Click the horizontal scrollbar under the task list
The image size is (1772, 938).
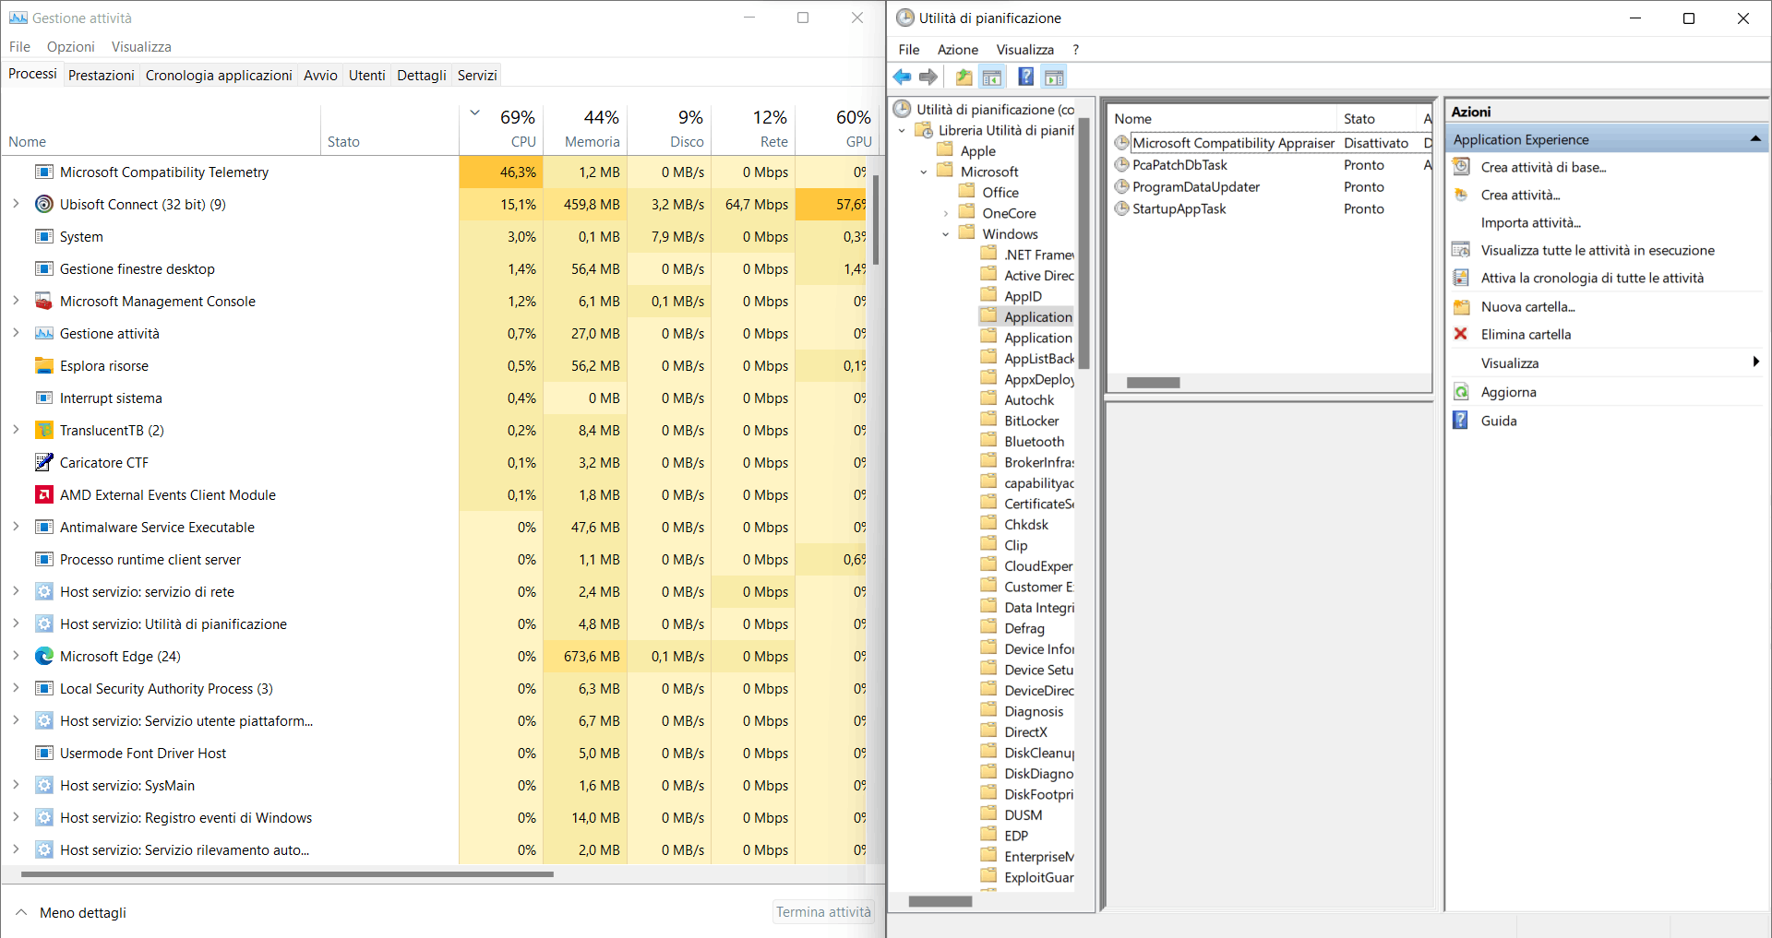[x=1154, y=383]
